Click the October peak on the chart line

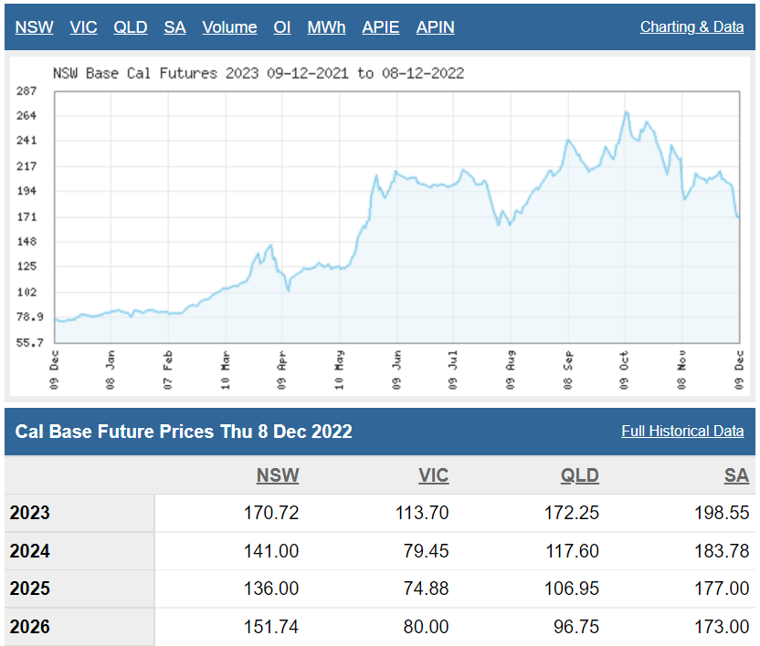(626, 112)
